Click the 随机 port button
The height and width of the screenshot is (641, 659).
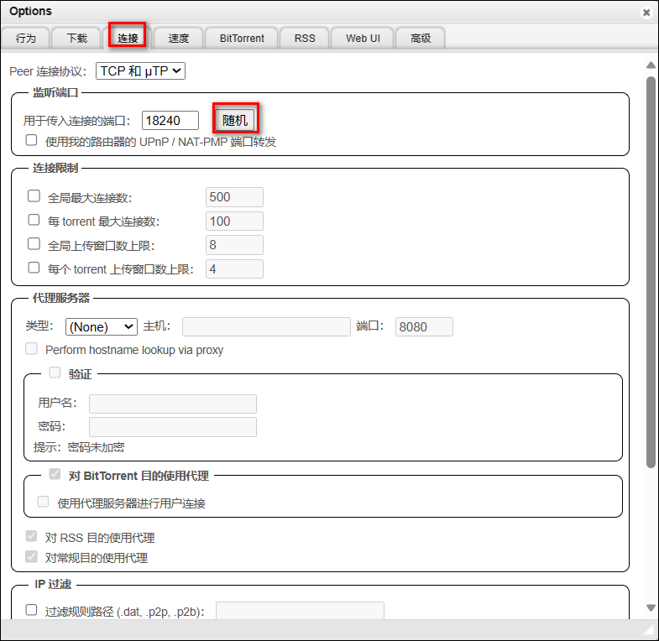coord(235,120)
